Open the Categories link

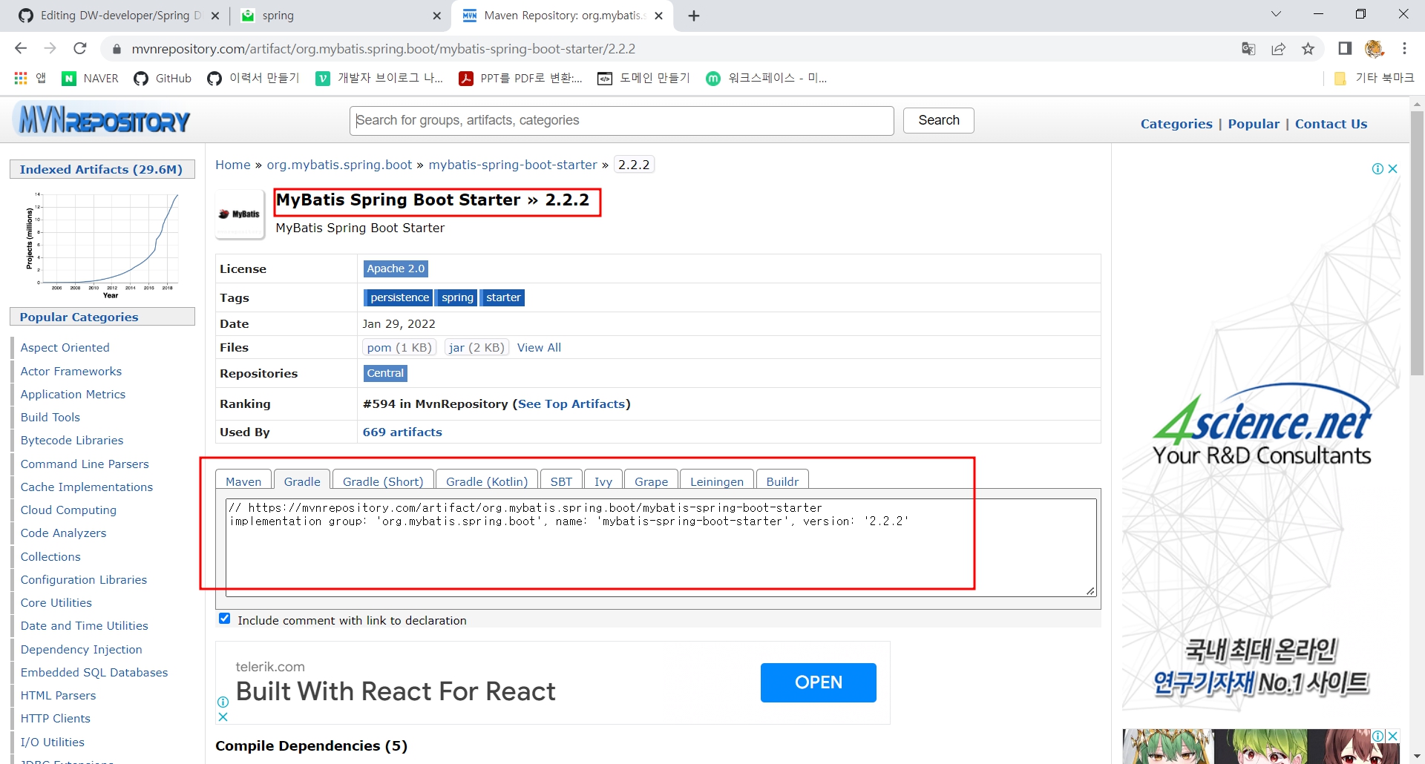(x=1176, y=124)
